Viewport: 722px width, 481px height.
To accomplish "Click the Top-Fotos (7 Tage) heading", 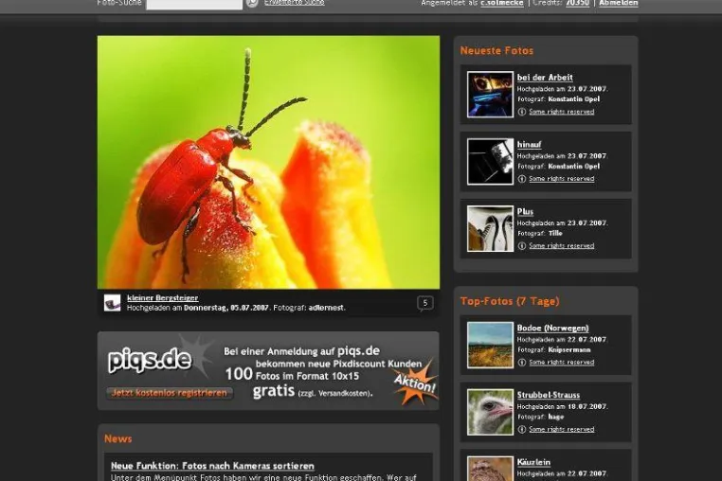I will (510, 301).
